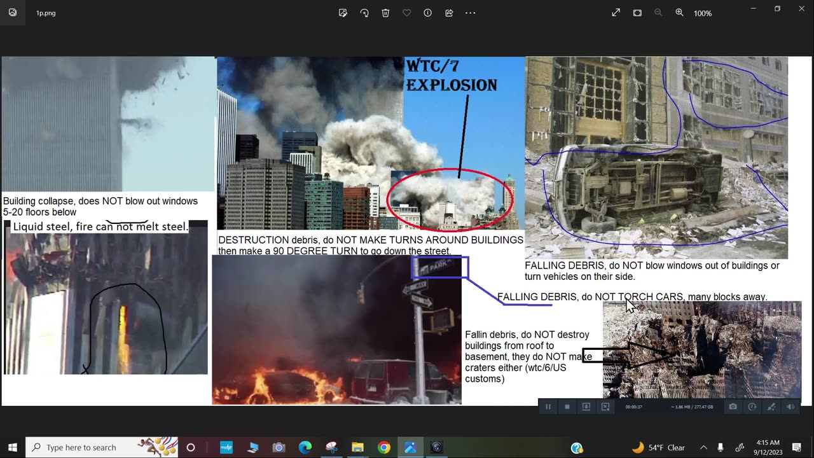This screenshot has width=814, height=458.
Task: Click the Type here to search box
Action: (x=102, y=447)
